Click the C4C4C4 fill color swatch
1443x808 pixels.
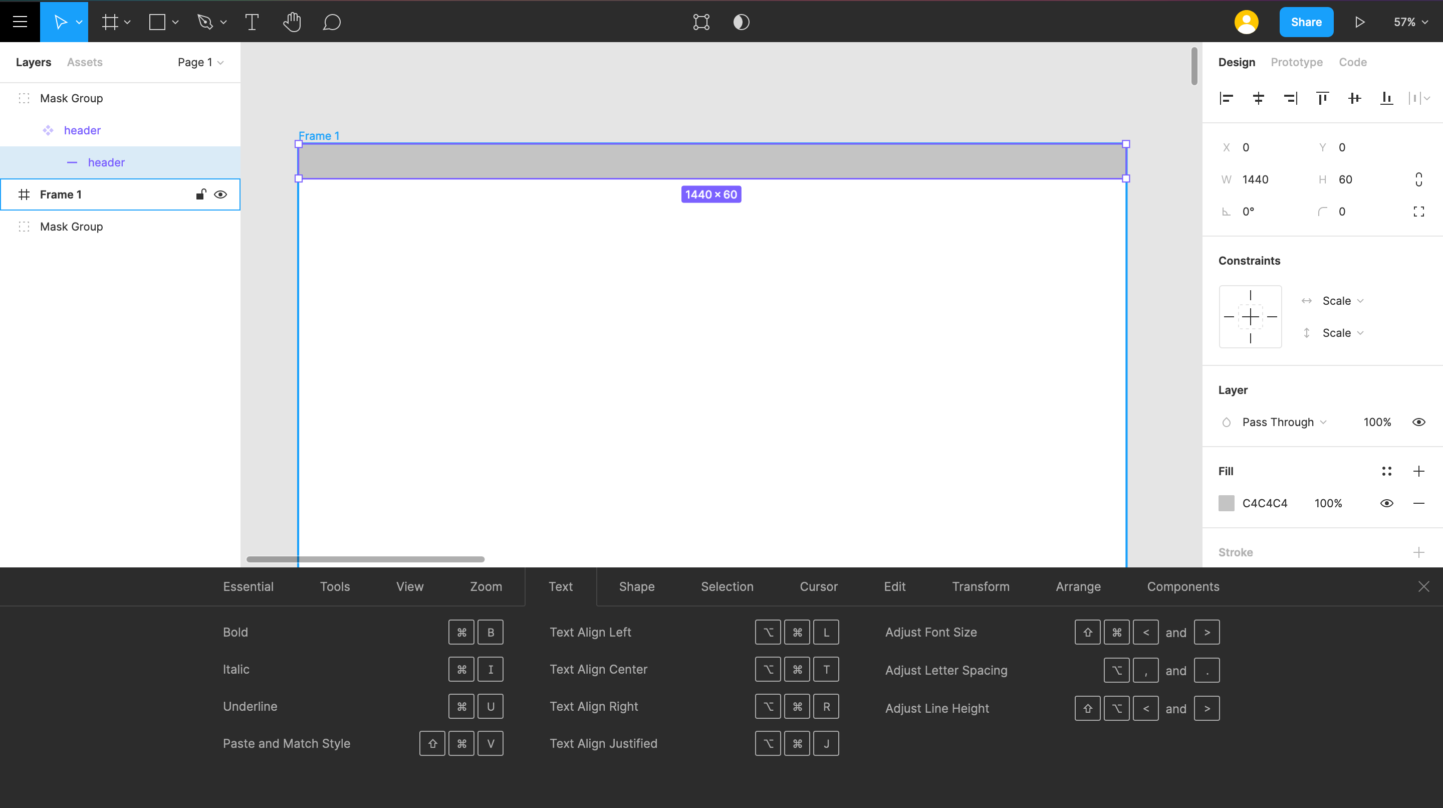[1226, 503]
